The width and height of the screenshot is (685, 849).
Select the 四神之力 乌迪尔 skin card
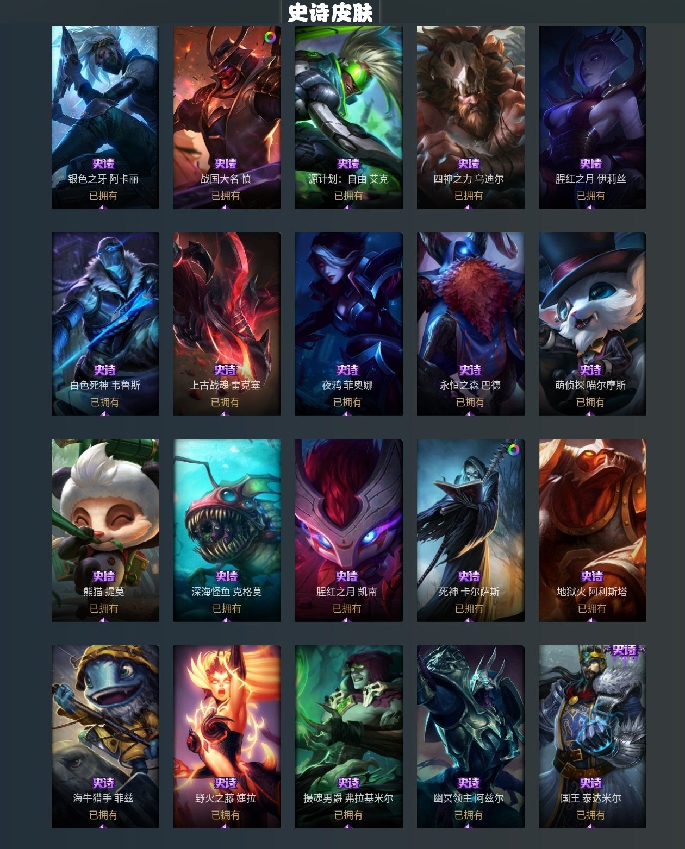pos(471,117)
